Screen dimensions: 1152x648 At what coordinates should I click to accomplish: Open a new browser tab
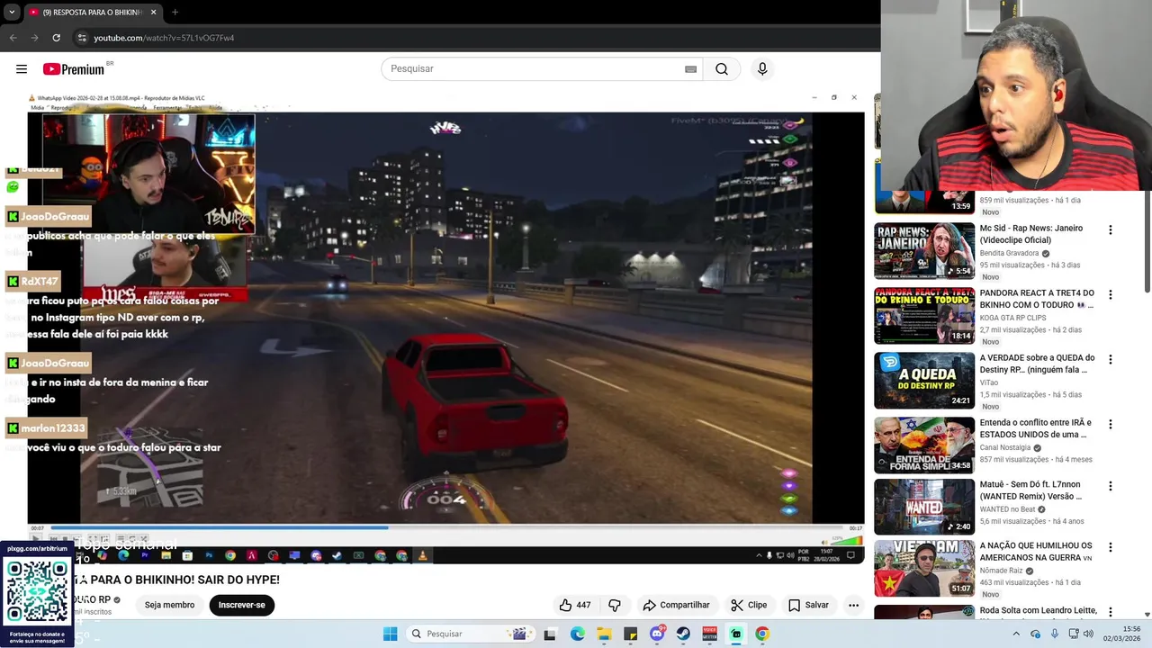pos(175,13)
